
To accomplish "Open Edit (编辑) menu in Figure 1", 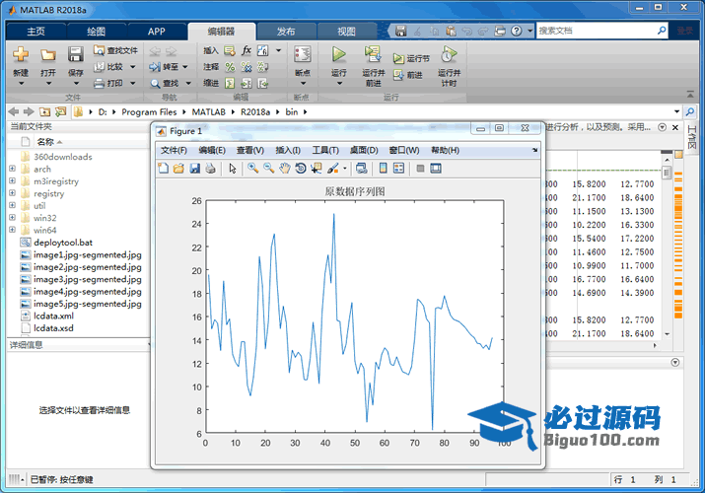I will pyautogui.click(x=212, y=150).
